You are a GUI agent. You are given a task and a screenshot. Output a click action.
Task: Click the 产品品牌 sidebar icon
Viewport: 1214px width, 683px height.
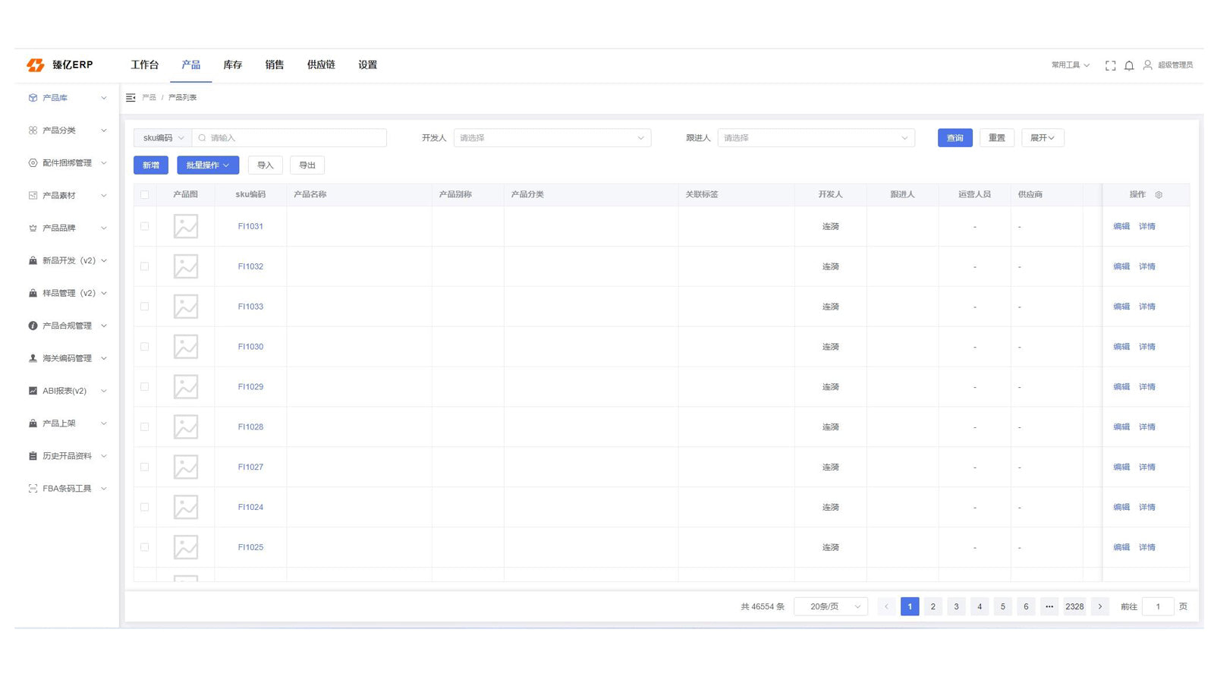pos(33,228)
